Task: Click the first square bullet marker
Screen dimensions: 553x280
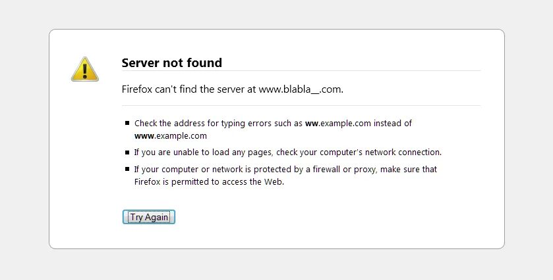Action: (x=127, y=123)
